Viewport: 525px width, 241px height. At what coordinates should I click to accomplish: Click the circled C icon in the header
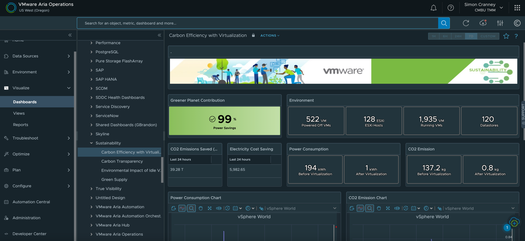point(517,23)
